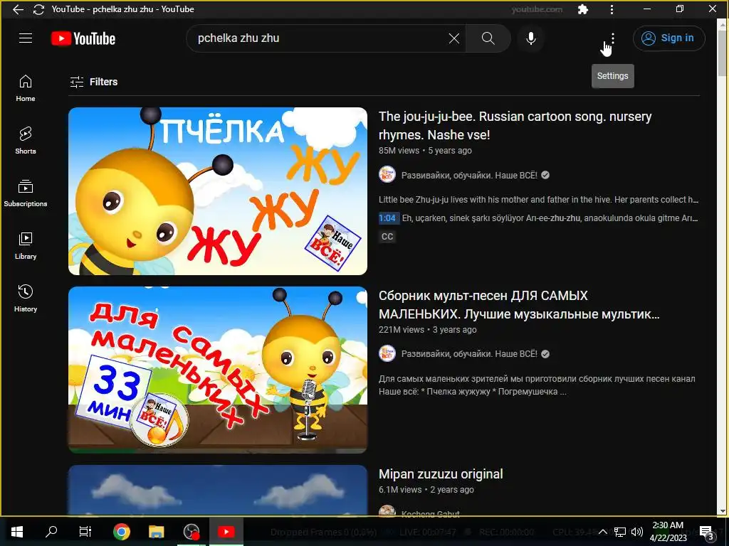Open 'The jou-ju-ju-bee' video title
Image resolution: width=729 pixels, height=546 pixels.
(x=515, y=125)
